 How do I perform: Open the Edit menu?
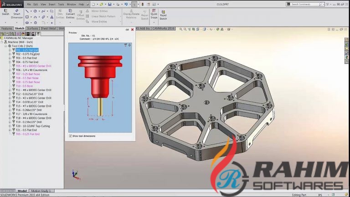pyautogui.click(x=36, y=4)
